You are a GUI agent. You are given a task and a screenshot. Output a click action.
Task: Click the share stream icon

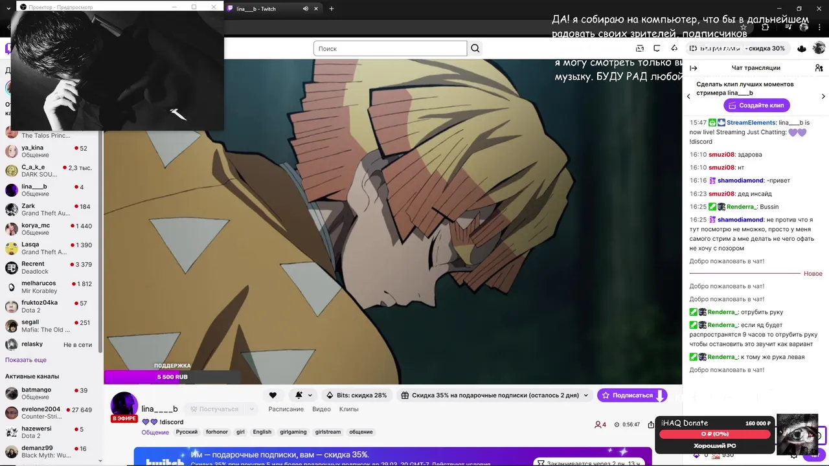pyautogui.click(x=651, y=425)
